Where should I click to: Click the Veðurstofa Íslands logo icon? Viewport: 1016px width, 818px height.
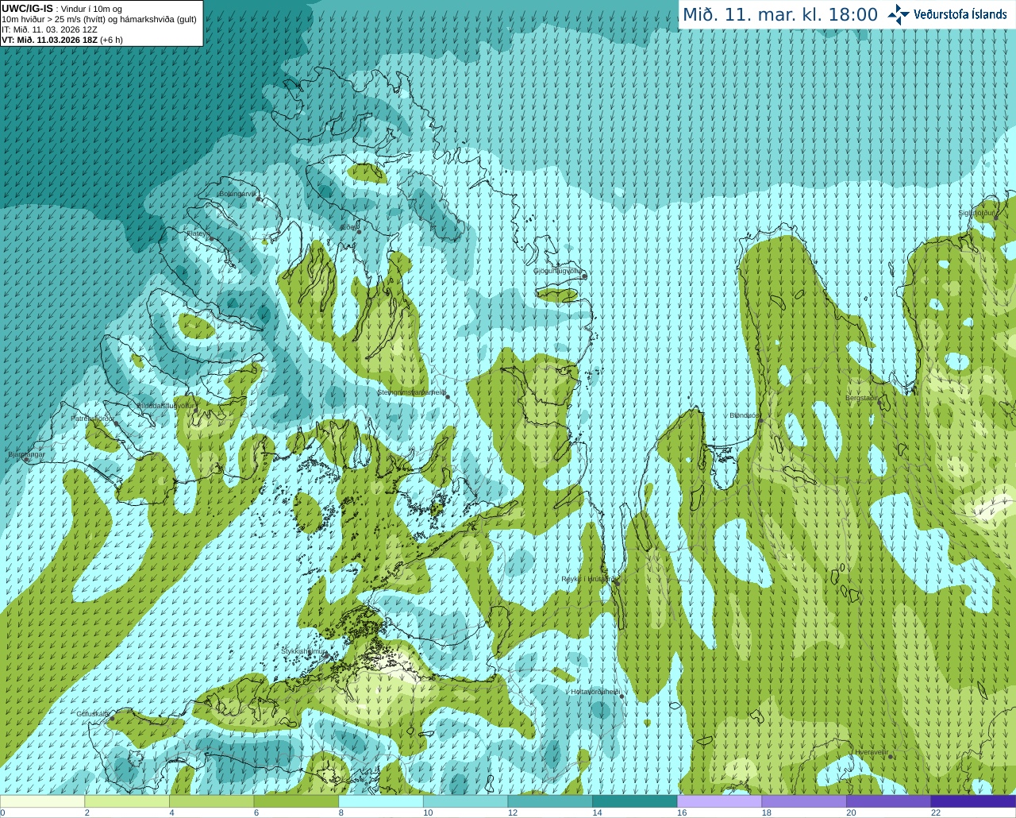click(x=899, y=14)
